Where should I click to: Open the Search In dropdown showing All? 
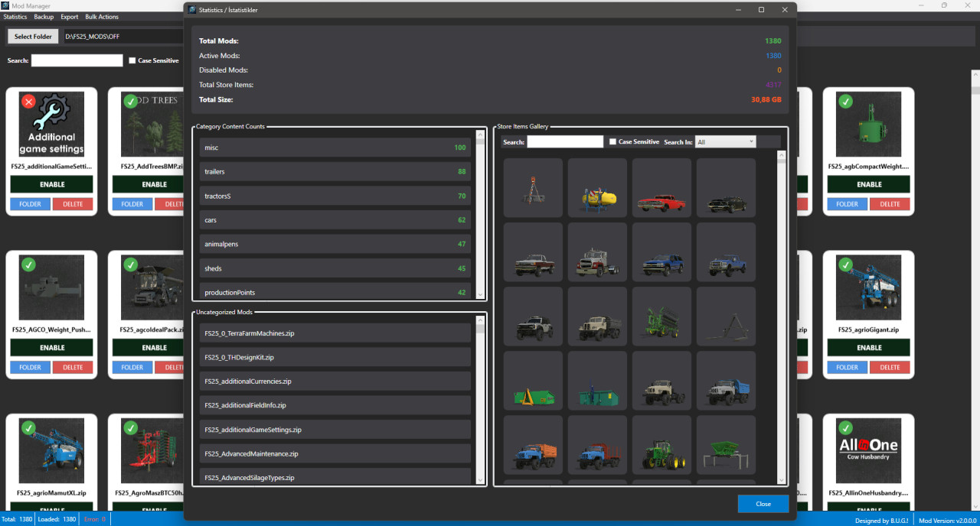point(726,142)
